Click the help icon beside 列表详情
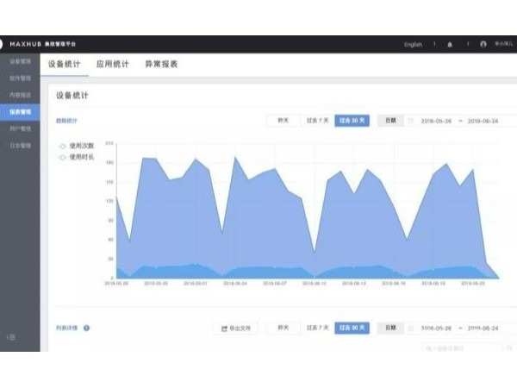The width and height of the screenshot is (517, 388). (x=87, y=328)
